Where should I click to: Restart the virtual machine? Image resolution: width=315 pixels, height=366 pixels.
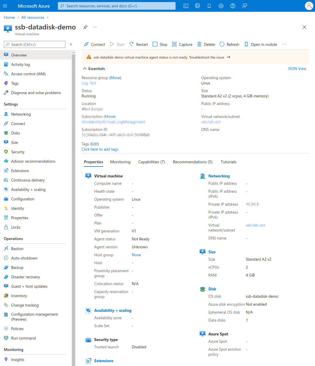[139, 44]
